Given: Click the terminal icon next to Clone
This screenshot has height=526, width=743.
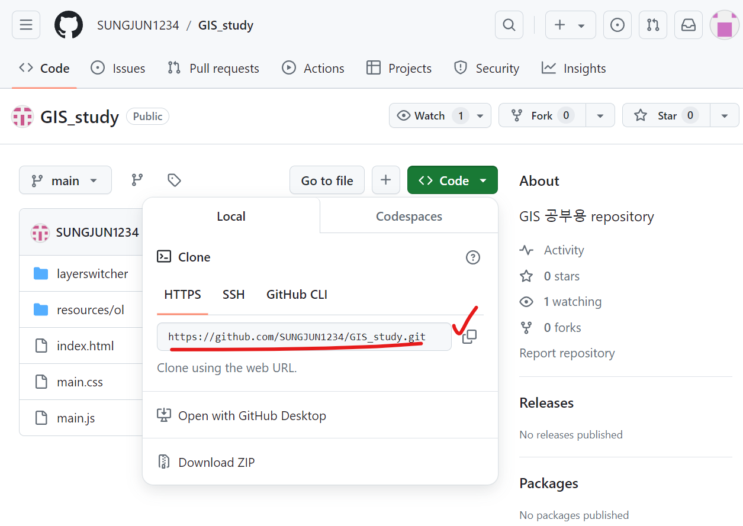Looking at the screenshot, I should (x=164, y=257).
